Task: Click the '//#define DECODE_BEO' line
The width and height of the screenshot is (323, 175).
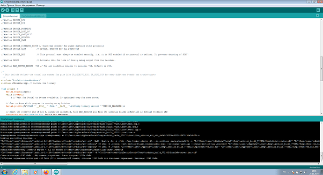Action: coord(95,54)
